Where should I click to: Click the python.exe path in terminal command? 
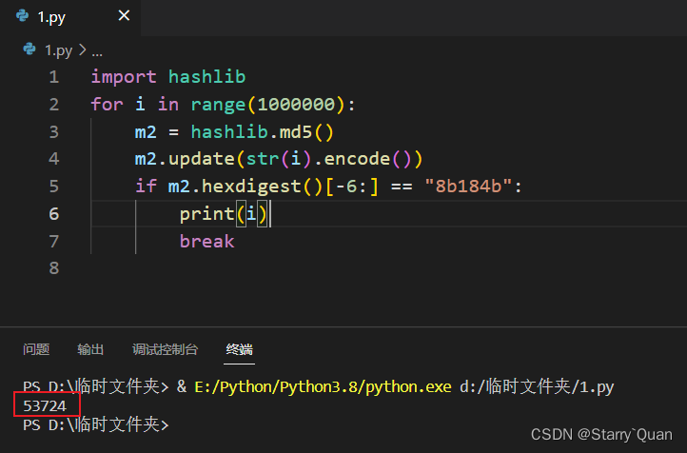tap(323, 386)
